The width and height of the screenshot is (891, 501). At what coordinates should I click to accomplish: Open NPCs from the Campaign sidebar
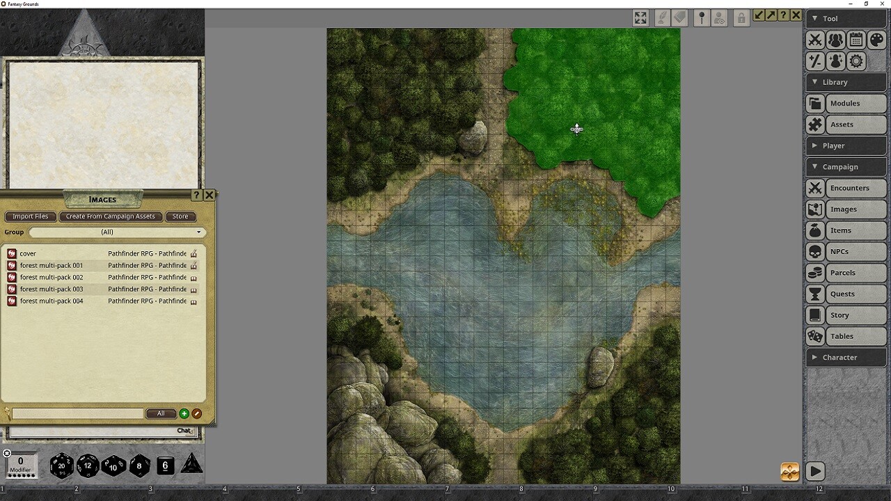click(846, 251)
